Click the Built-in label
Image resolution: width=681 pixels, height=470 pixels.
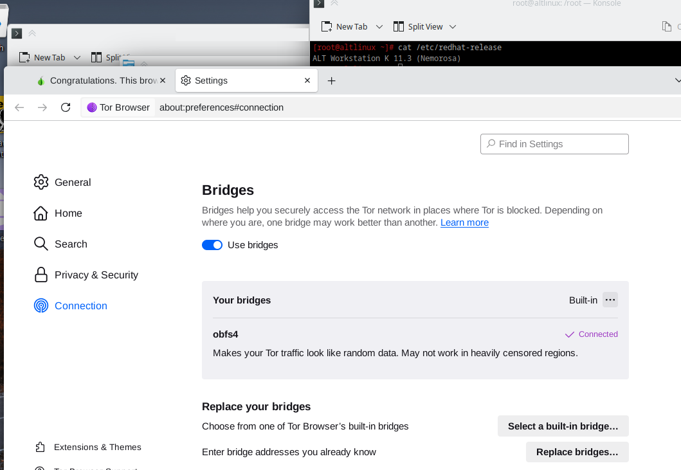pos(583,300)
